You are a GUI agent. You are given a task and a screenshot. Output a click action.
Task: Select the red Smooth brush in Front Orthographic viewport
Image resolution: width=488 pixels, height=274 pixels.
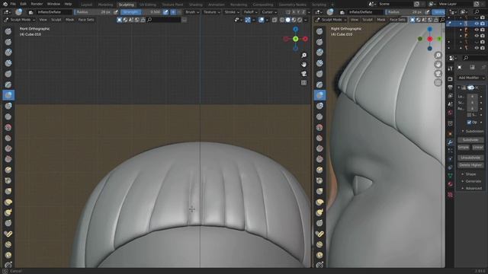[8, 127]
